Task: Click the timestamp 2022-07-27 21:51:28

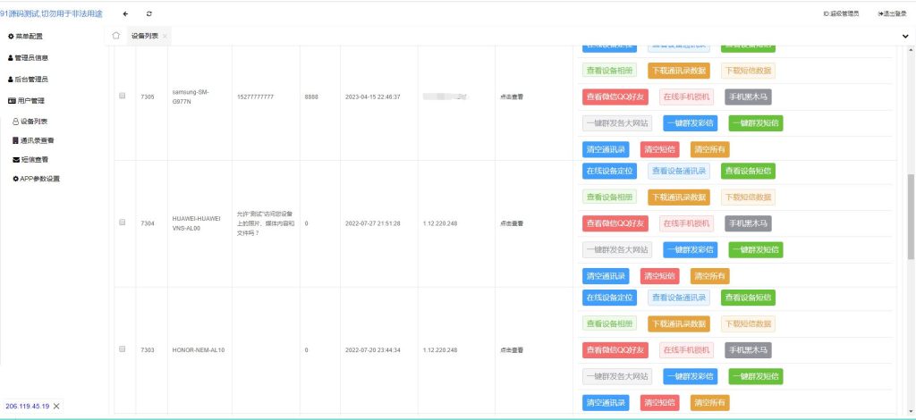Action: pos(373,223)
